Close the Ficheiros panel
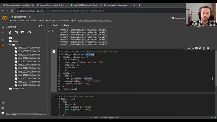Image resolution: width=217 pixels, height=122 pixels. [44, 26]
